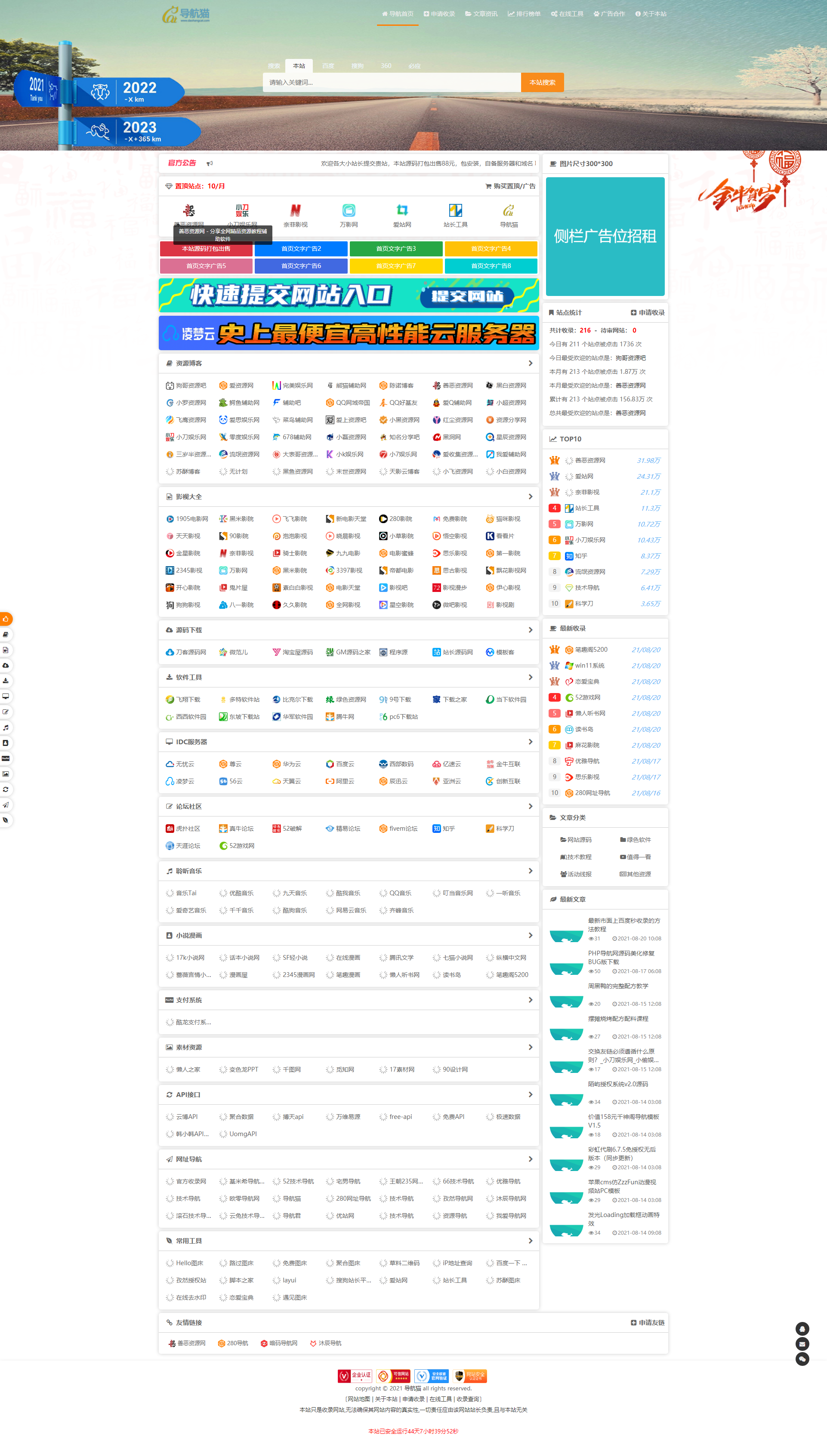This screenshot has height=1439, width=827.
Task: Switch to the 360 search tab
Action: pos(386,66)
